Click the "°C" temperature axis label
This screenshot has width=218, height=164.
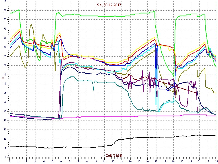coord(3,79)
